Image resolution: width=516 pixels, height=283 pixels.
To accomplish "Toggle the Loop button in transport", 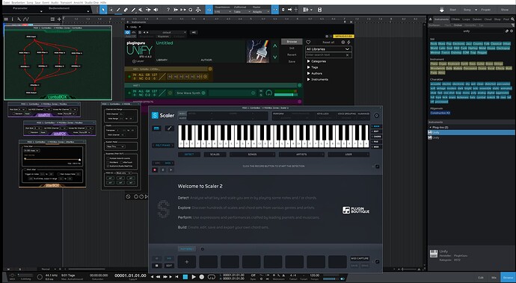I will pos(212,277).
